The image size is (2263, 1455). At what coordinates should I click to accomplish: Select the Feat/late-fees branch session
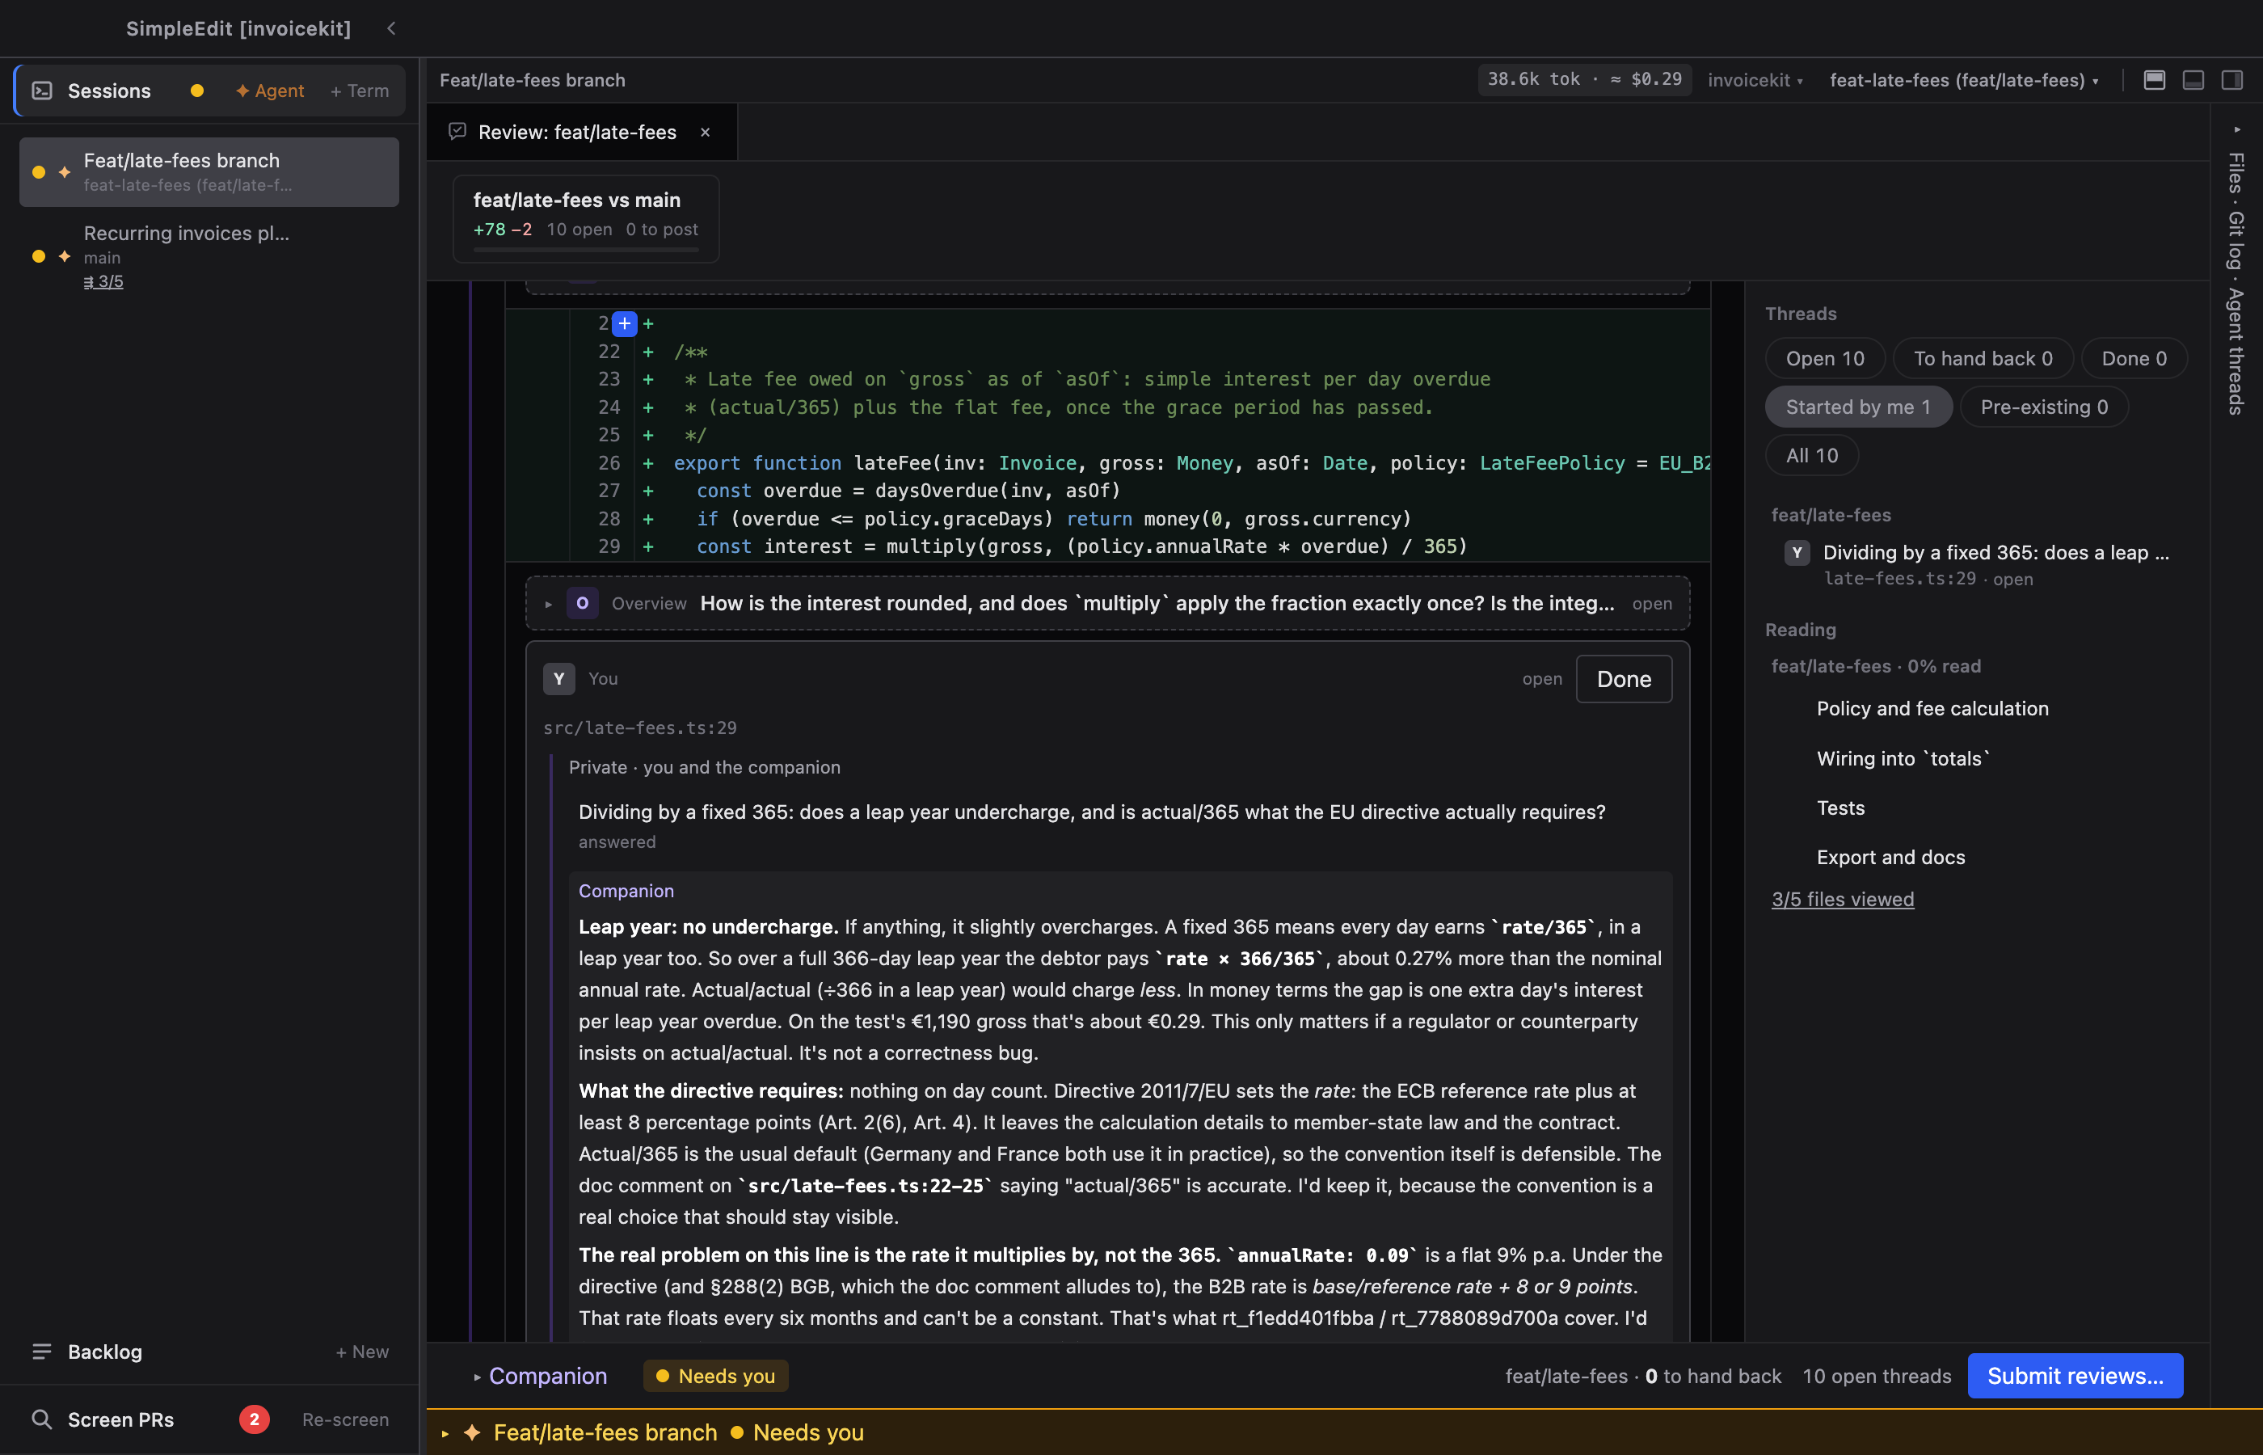pos(209,172)
